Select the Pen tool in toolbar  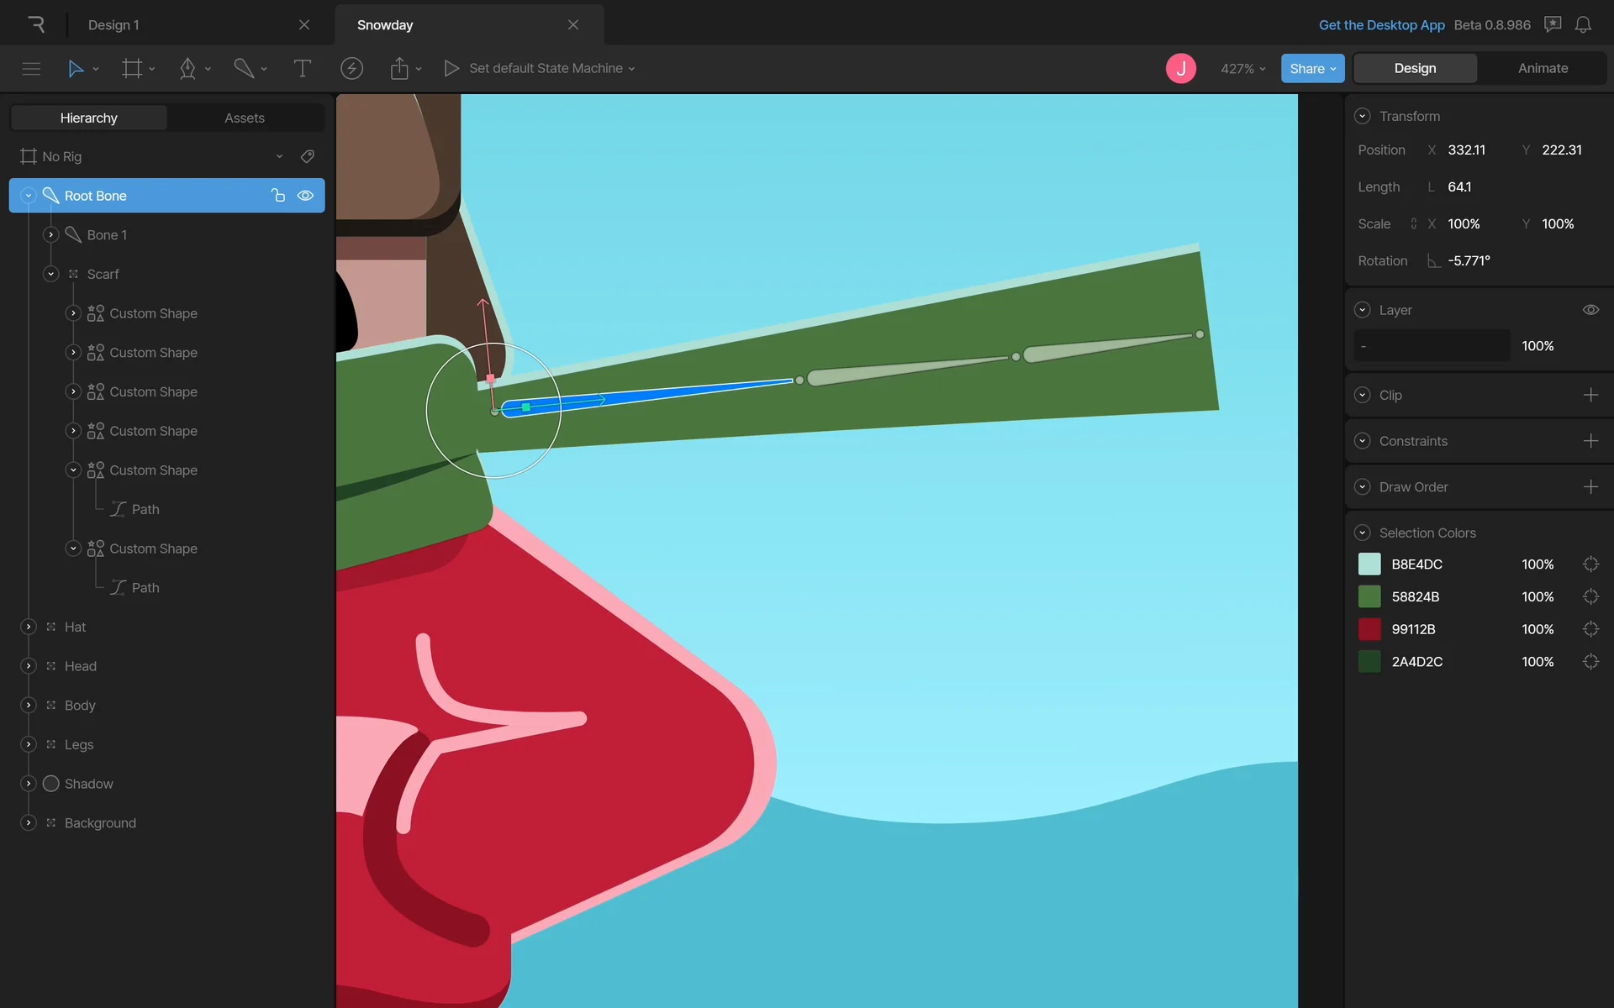coord(187,68)
